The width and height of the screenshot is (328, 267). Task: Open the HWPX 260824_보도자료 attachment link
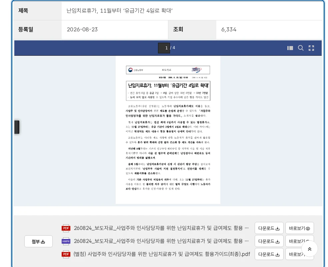pyautogui.click(x=161, y=241)
